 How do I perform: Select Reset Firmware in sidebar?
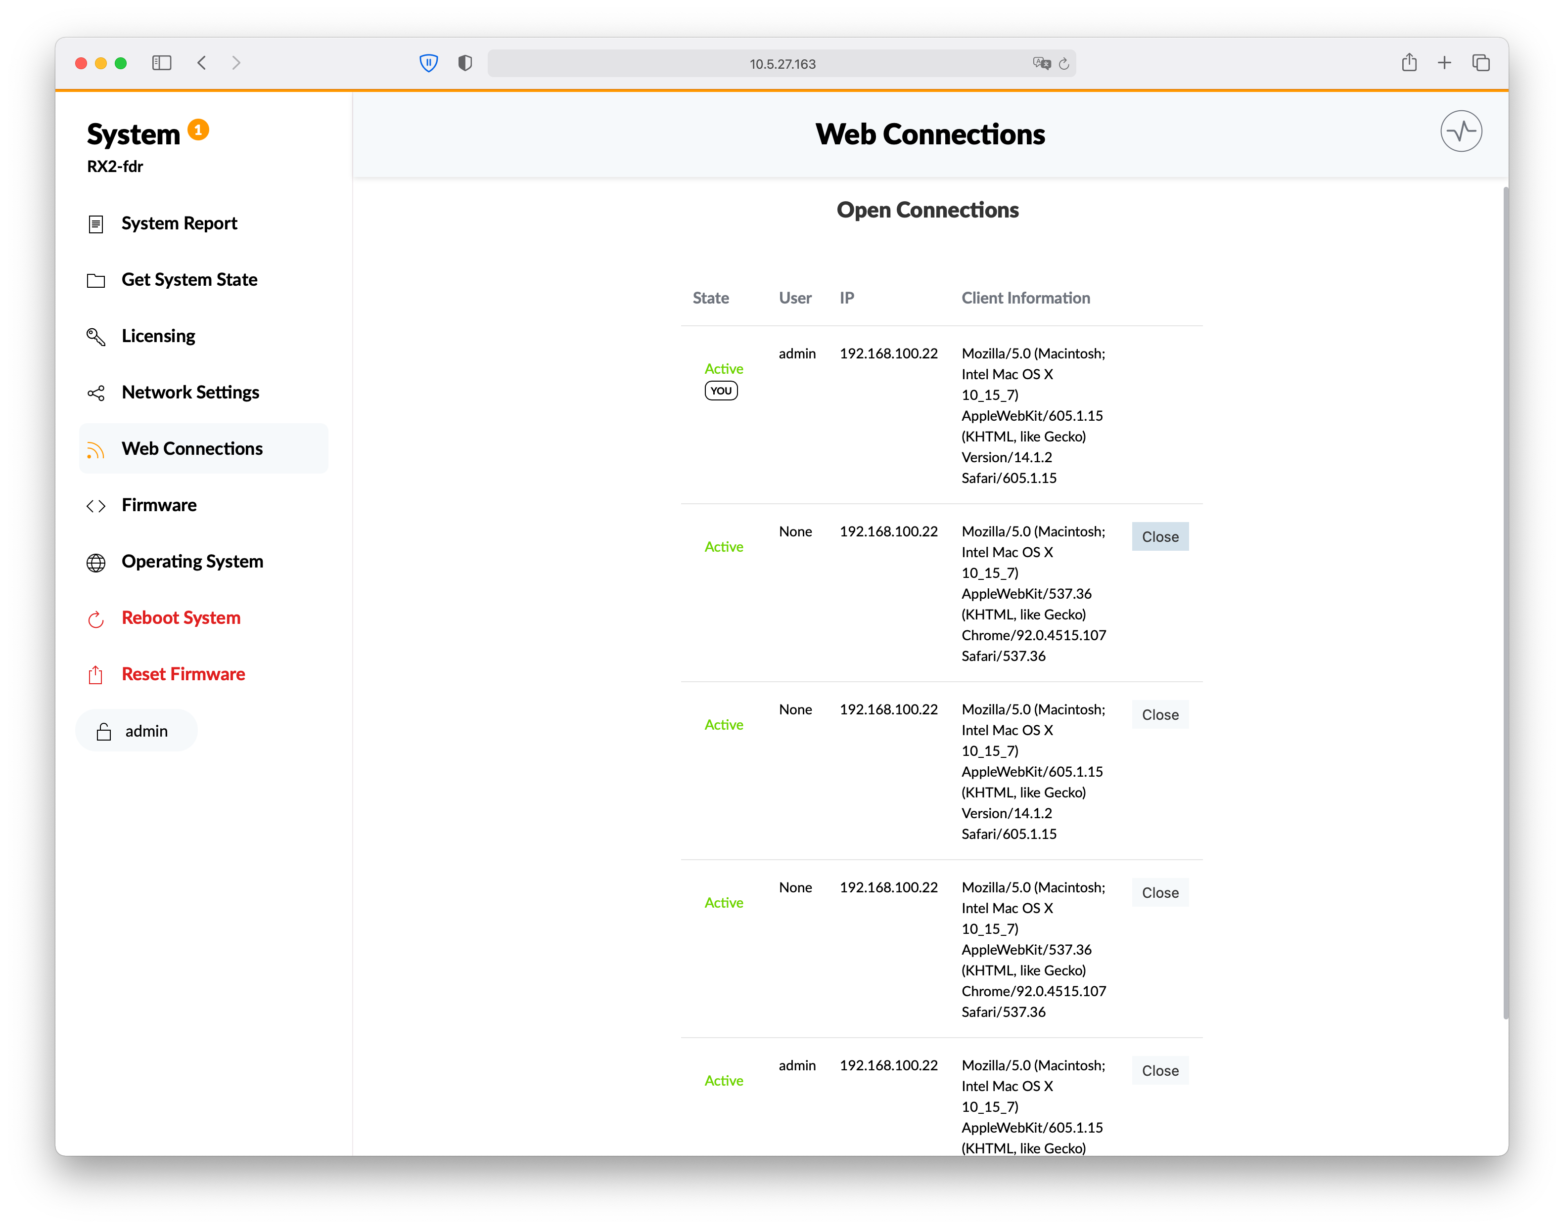pos(204,674)
